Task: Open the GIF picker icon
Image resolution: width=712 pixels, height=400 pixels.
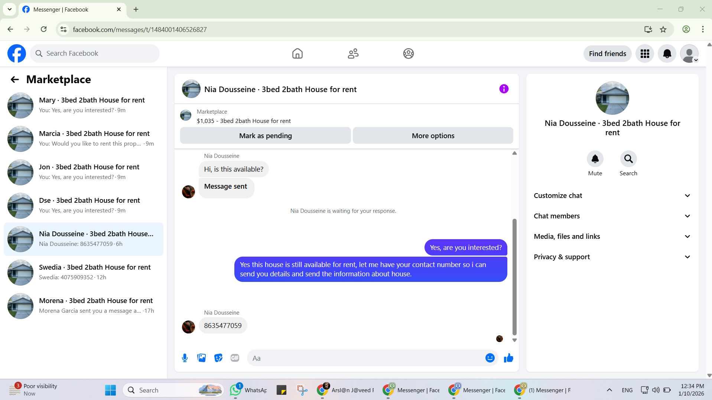Action: 235,358
